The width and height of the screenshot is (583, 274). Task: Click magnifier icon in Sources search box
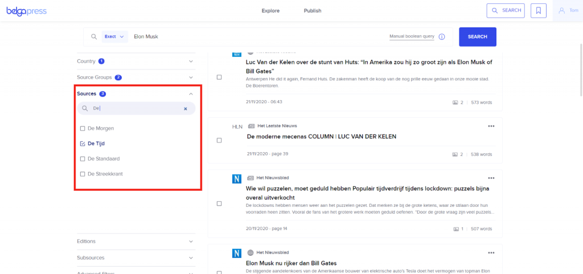click(x=85, y=108)
